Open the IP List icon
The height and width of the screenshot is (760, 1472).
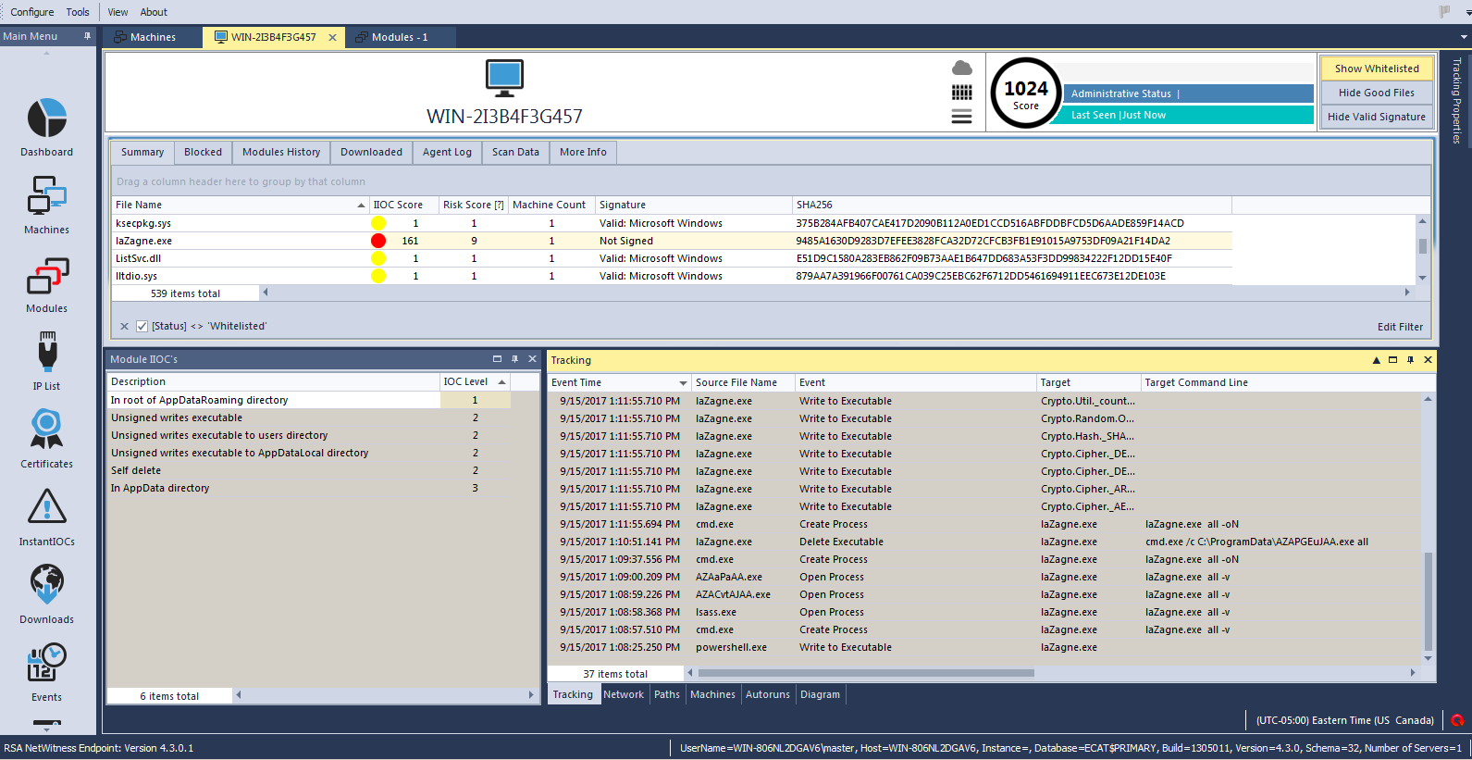[46, 354]
